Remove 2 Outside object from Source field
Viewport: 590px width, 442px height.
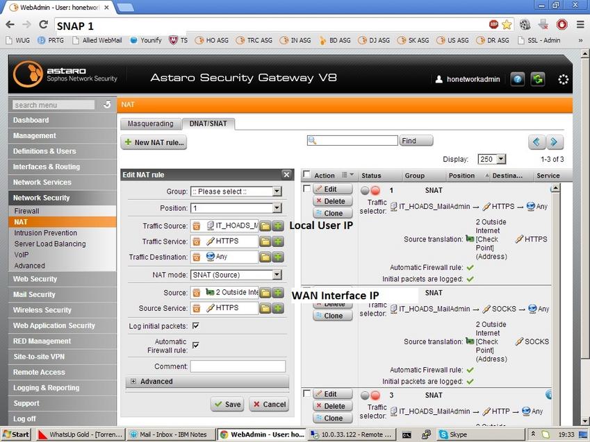coord(197,292)
